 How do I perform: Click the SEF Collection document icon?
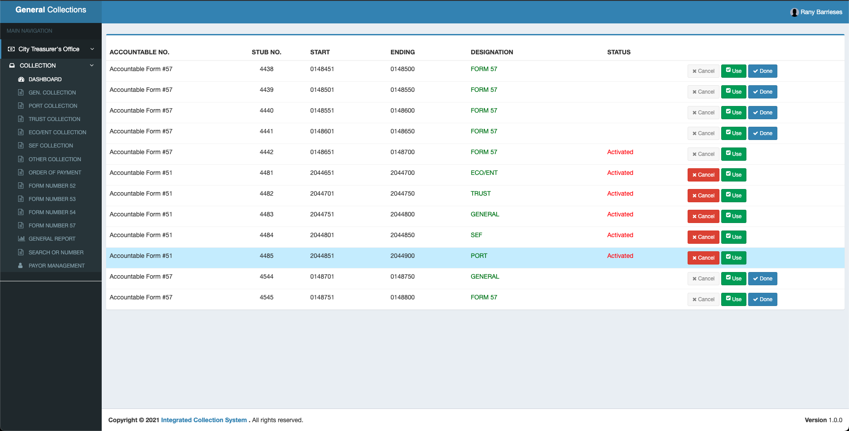pos(21,145)
